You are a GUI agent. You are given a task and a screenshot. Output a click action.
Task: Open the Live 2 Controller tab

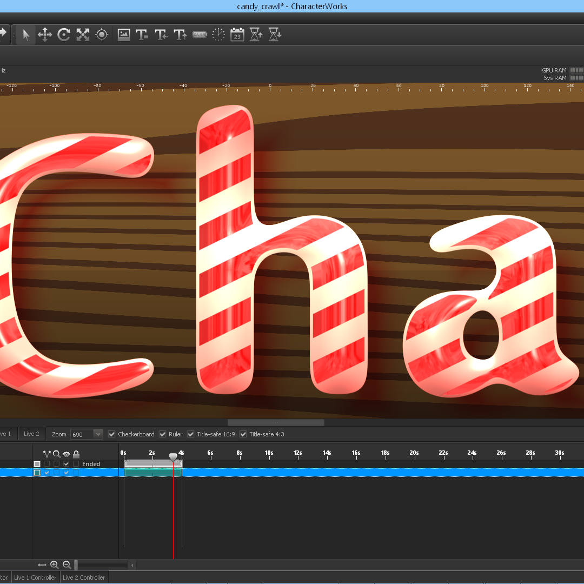point(84,578)
